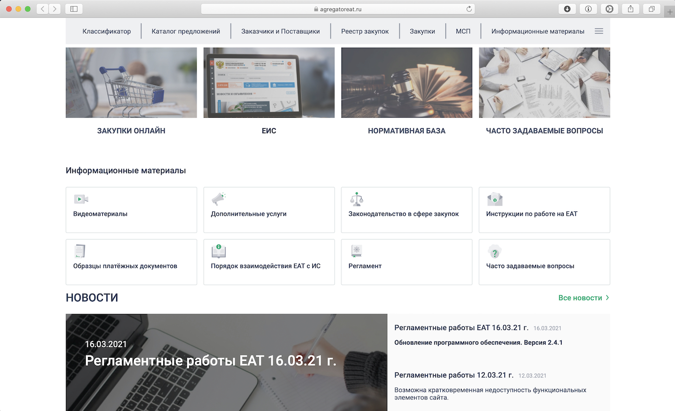Click the Регламент book icon
This screenshot has height=411, width=675.
tap(356, 251)
